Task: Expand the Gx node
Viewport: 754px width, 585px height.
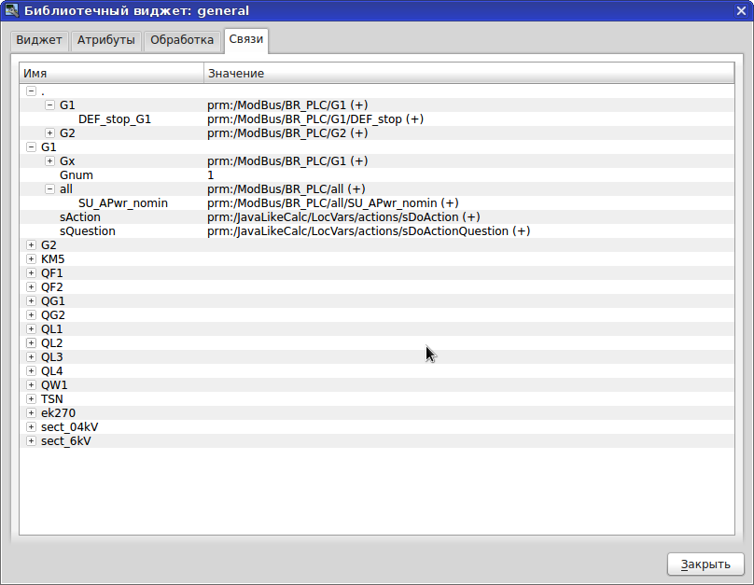Action: (50, 160)
